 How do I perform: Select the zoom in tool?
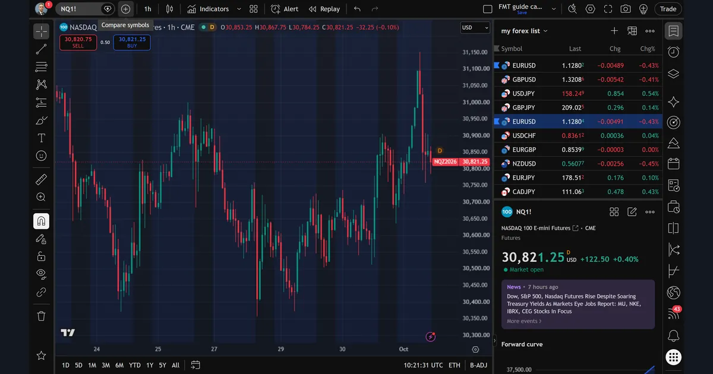41,197
